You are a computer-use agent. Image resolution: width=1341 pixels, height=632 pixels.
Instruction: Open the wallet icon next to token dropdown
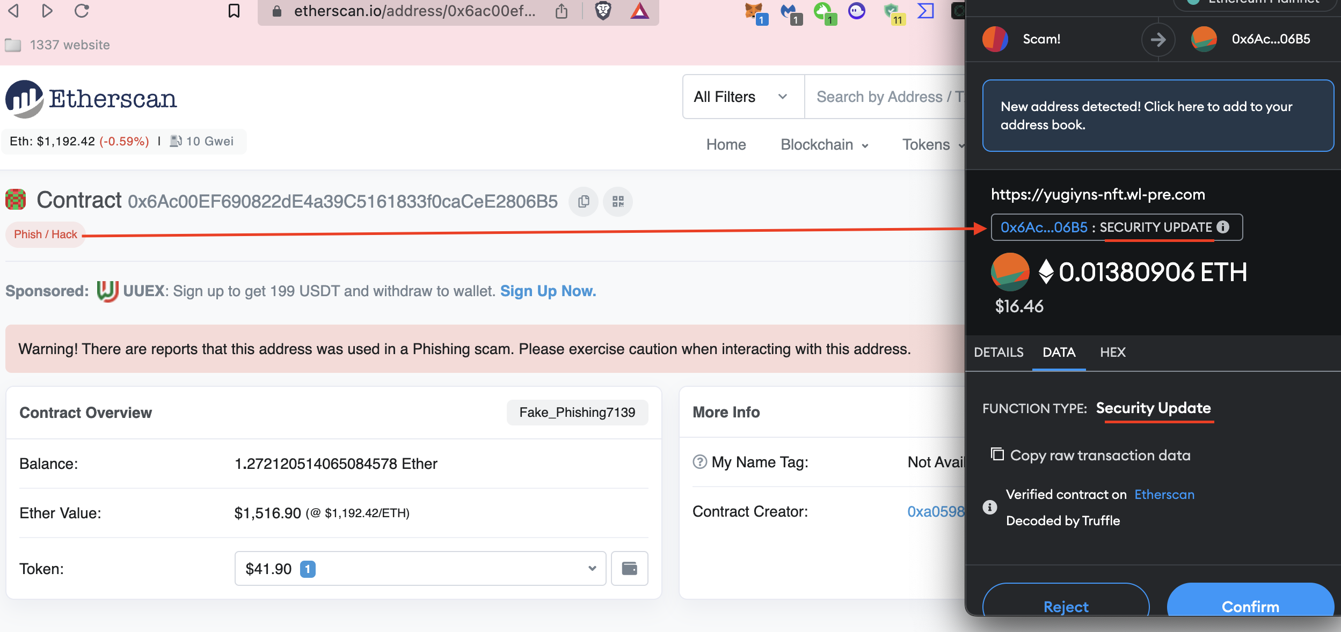click(x=630, y=568)
